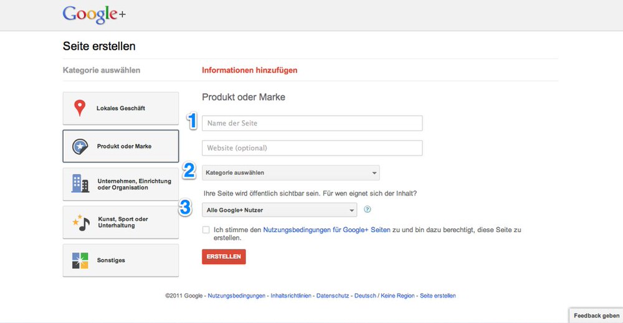Click the Feedback geben button
This screenshot has height=323, width=623.
596,316
